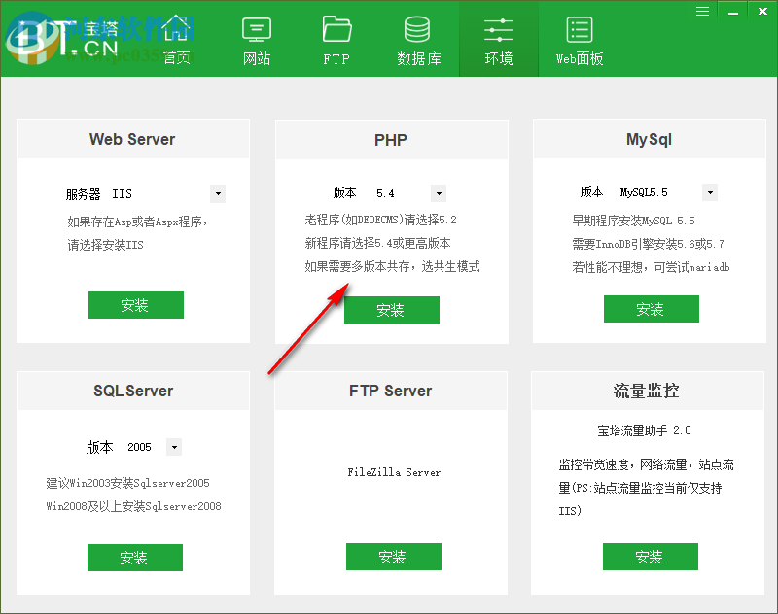778x614 pixels.
Task: Open the IIS server type dropdown
Action: [217, 193]
